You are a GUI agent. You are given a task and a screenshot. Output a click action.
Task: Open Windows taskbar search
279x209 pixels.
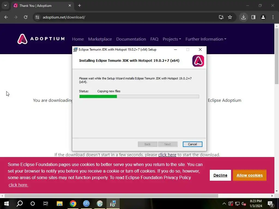tap(20, 204)
